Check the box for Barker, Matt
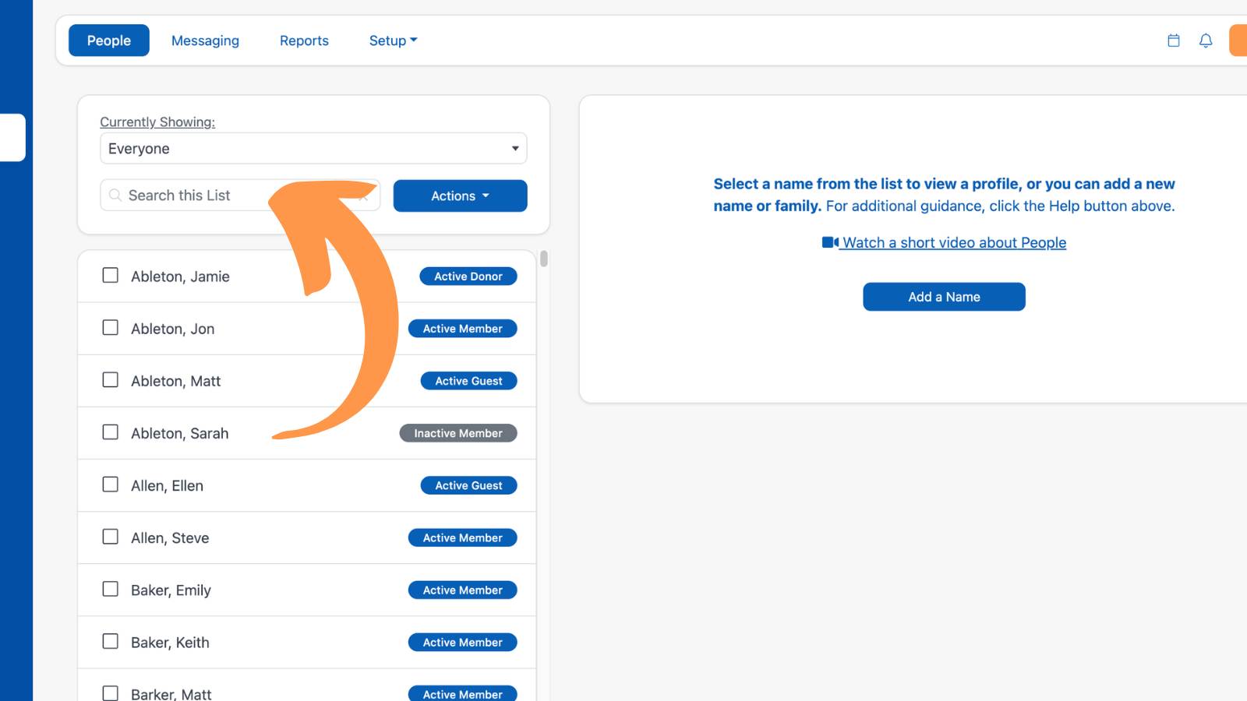 click(x=111, y=693)
